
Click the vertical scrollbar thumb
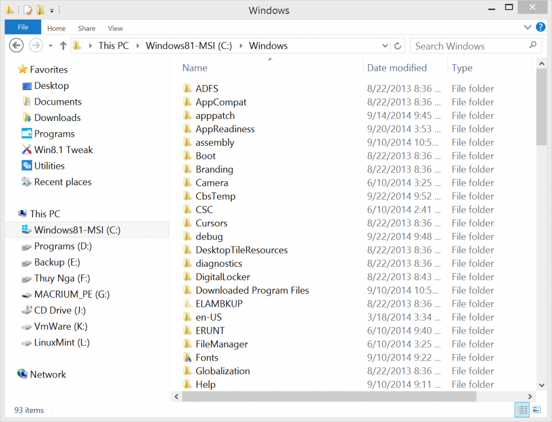tap(541, 107)
